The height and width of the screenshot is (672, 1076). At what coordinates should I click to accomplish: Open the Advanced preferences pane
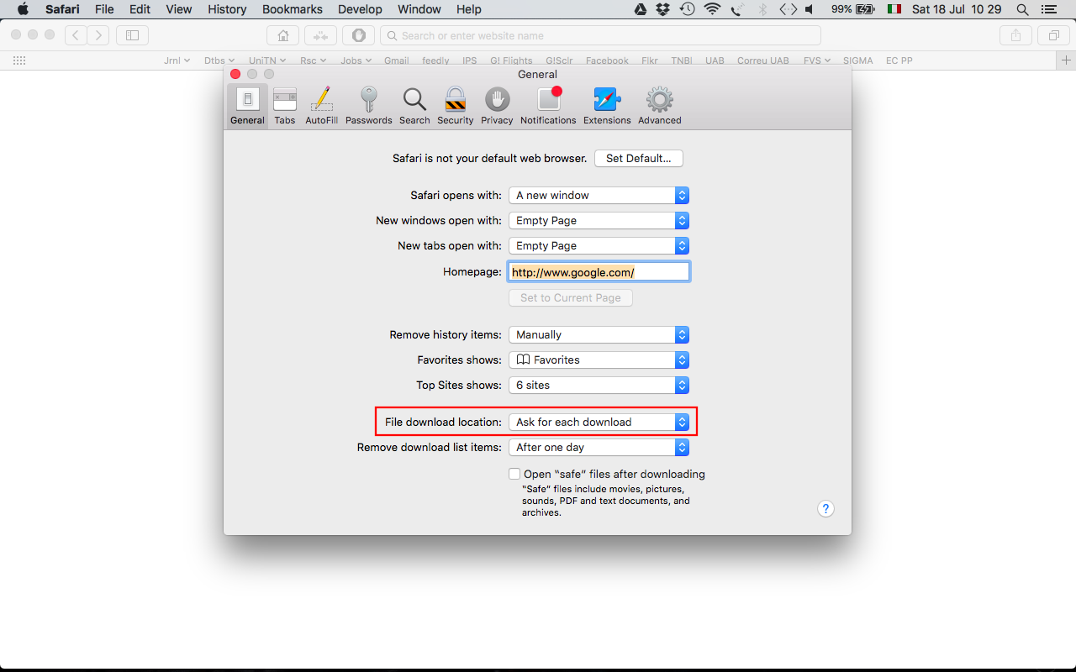coord(659,106)
